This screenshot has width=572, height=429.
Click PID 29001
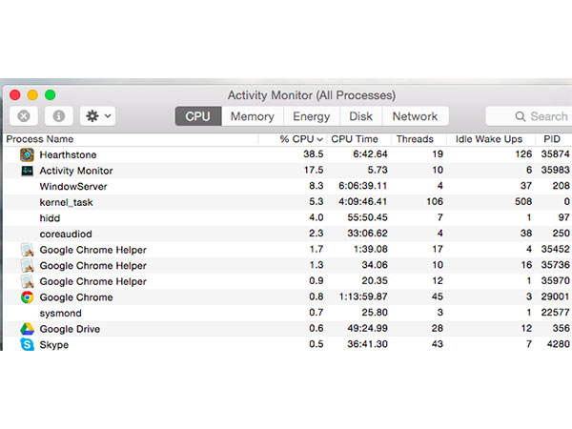pos(555,296)
